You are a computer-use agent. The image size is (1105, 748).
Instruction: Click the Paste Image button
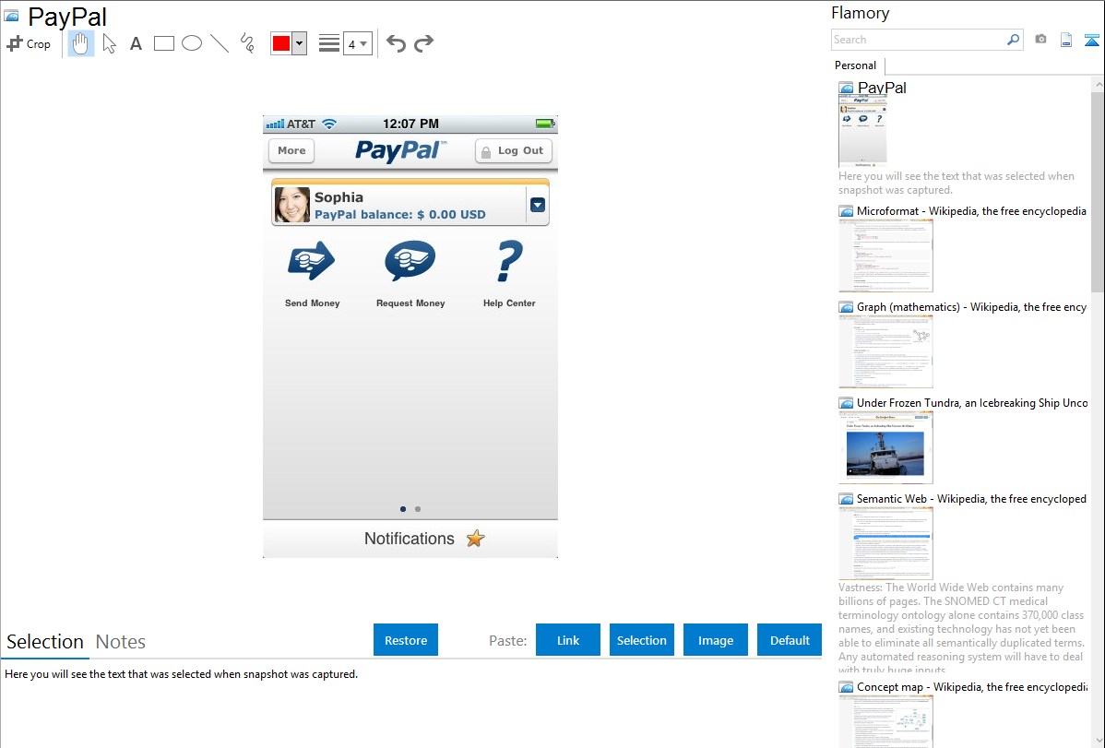pos(716,640)
